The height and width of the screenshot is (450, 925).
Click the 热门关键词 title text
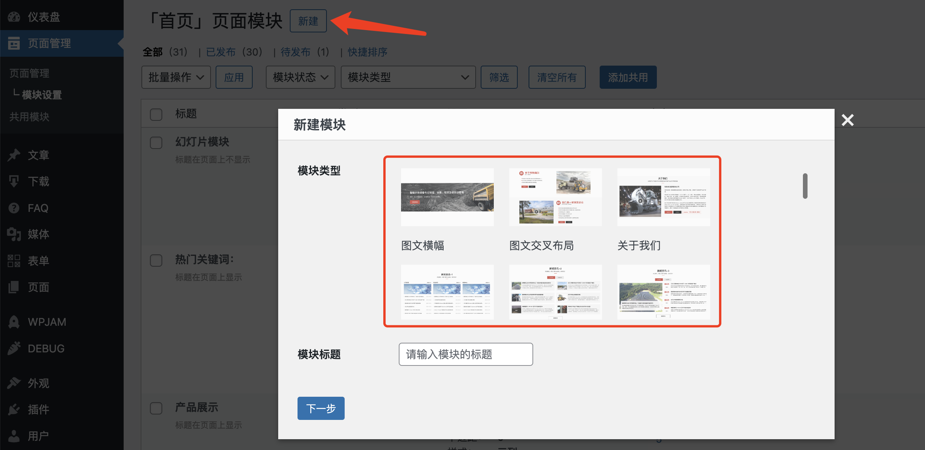(205, 259)
